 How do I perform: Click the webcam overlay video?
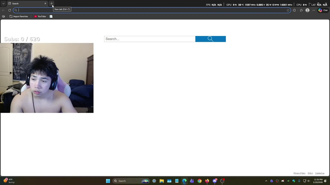click(47, 78)
